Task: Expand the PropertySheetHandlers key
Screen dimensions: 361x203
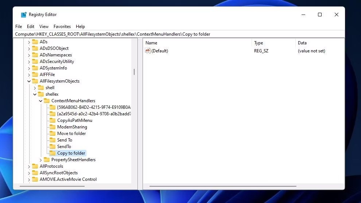Action: coord(40,160)
